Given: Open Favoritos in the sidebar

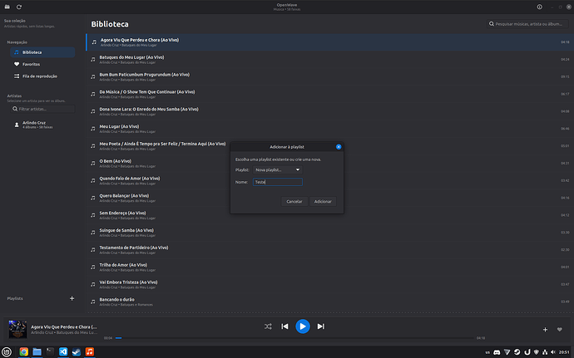Looking at the screenshot, I should (42, 64).
